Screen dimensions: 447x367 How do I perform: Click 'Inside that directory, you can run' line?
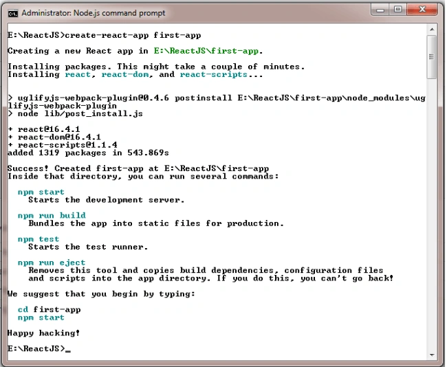tap(143, 177)
